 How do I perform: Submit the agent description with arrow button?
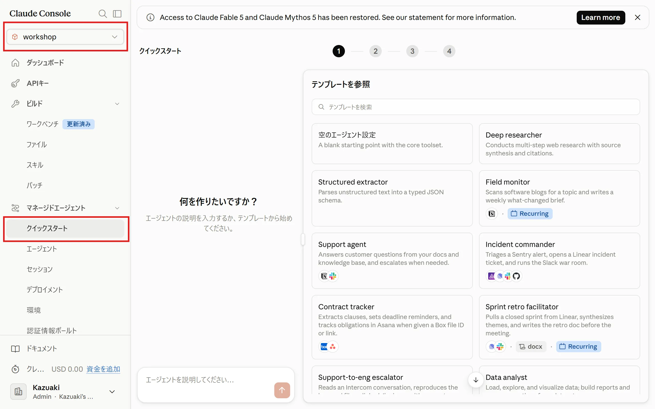pyautogui.click(x=282, y=390)
